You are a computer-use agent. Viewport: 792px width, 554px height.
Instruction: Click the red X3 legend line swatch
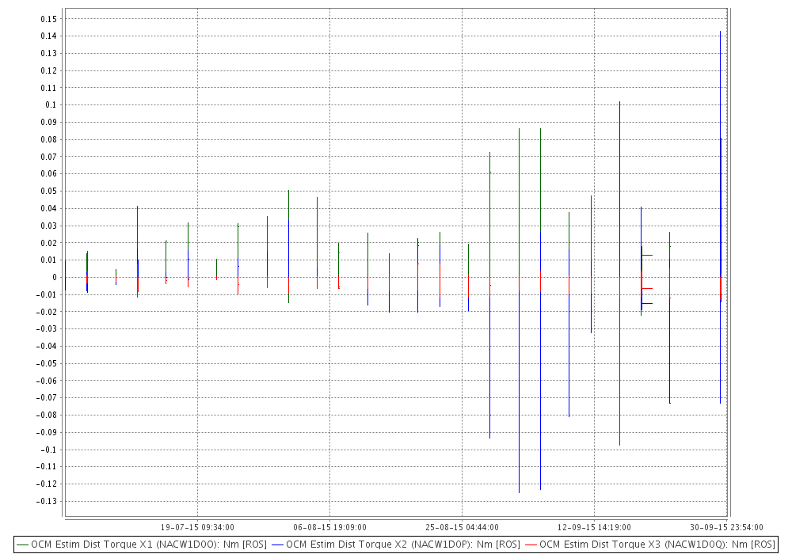(x=531, y=545)
